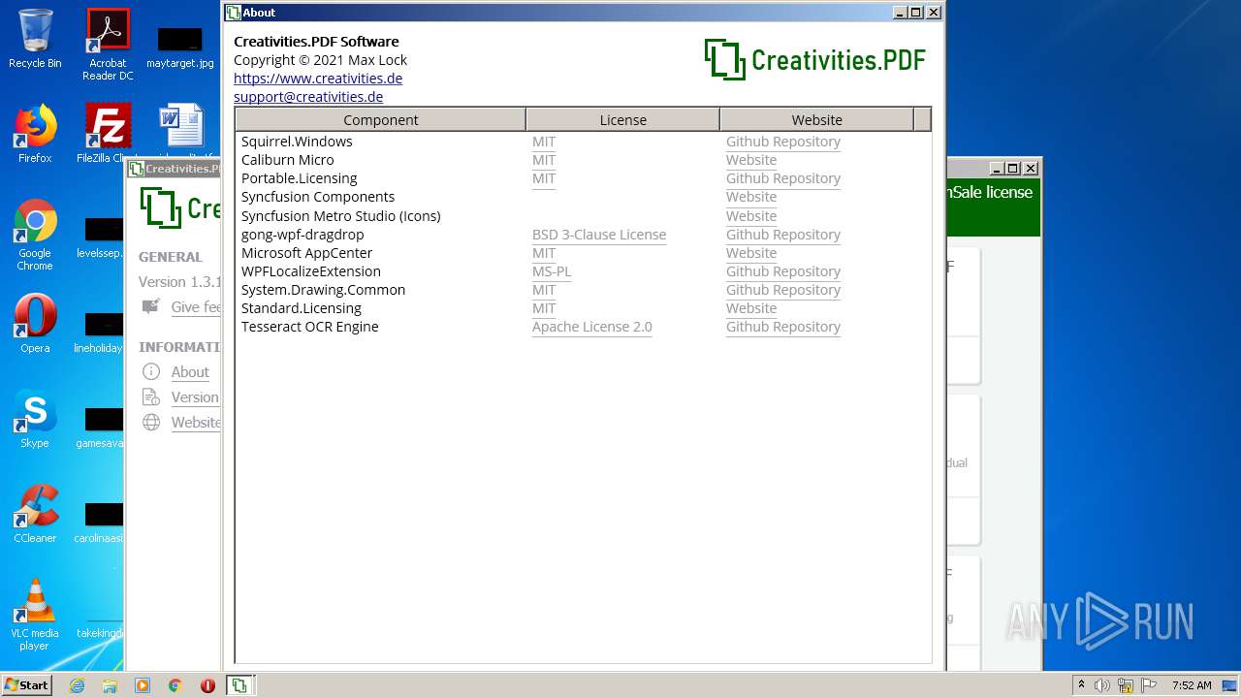Screen dimensions: 1241x698
Task: Click About info icon in background window
Action: 151,371
